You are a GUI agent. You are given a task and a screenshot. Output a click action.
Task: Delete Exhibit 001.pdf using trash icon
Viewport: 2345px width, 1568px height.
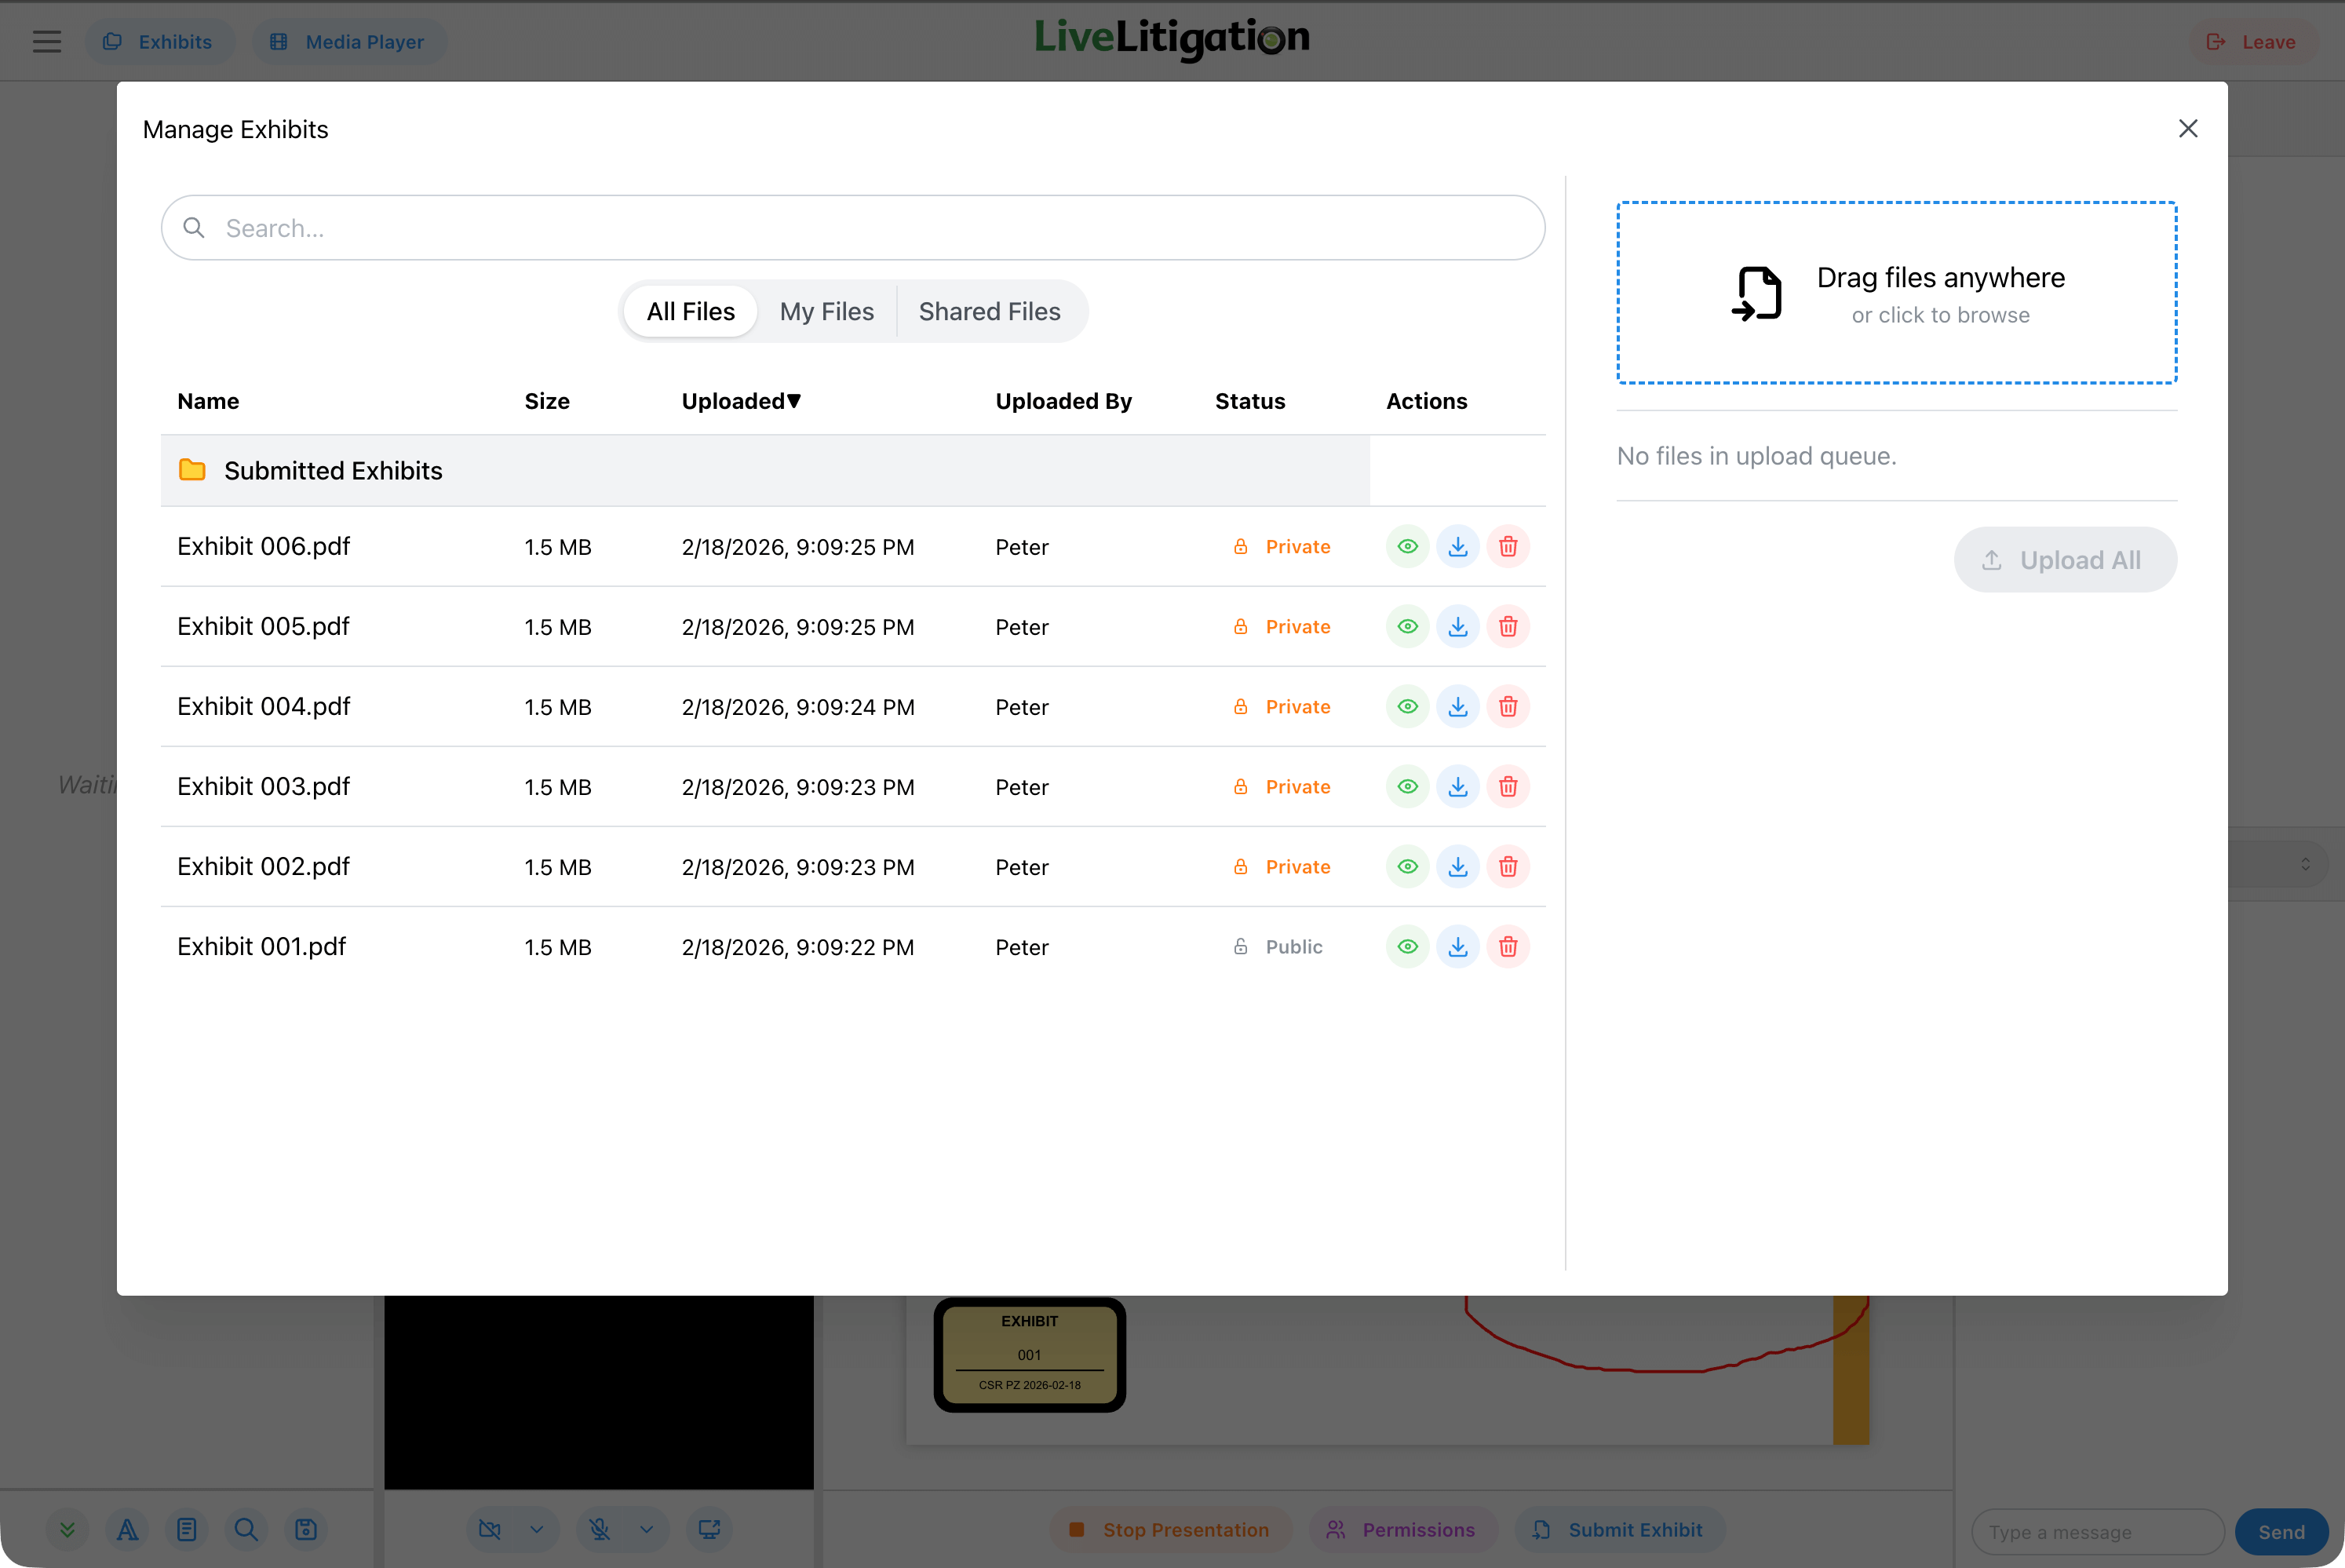1508,946
